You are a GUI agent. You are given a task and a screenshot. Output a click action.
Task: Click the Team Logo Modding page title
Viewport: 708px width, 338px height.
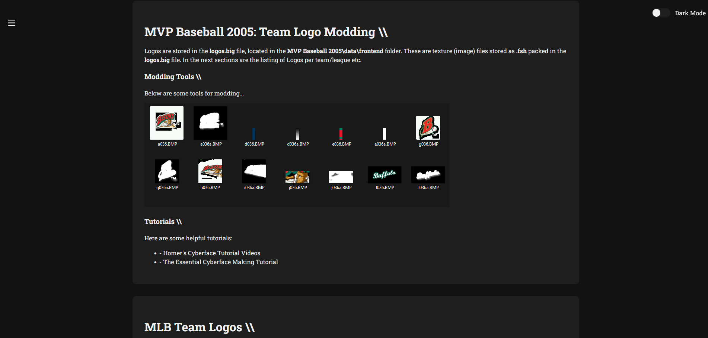click(x=266, y=32)
